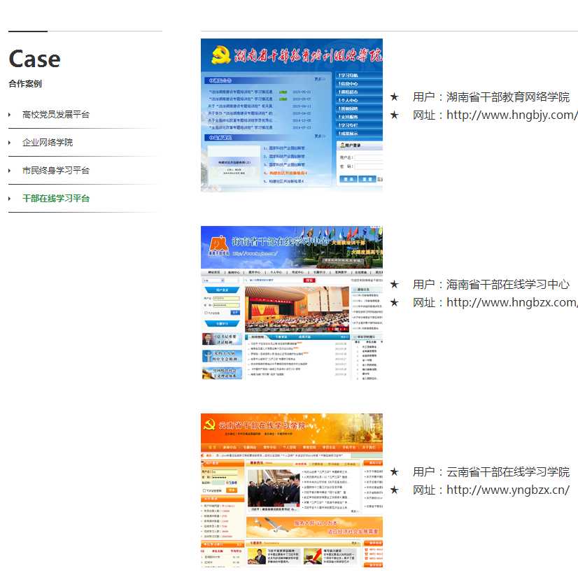
Task: Visit the http://www.hngbzx.com/ address
Action: coord(512,303)
